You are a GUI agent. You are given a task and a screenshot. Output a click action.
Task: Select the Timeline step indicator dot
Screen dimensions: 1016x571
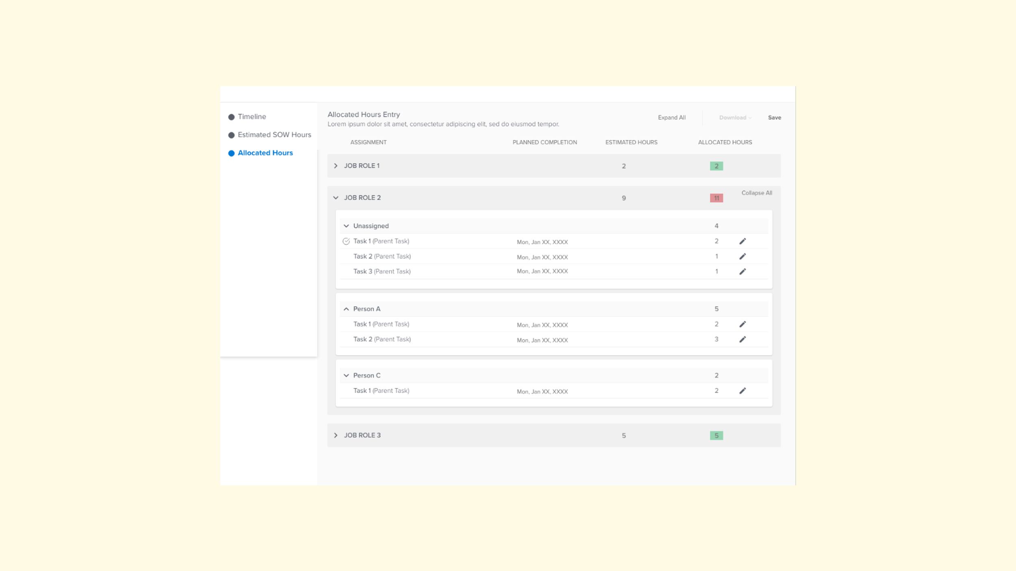231,117
